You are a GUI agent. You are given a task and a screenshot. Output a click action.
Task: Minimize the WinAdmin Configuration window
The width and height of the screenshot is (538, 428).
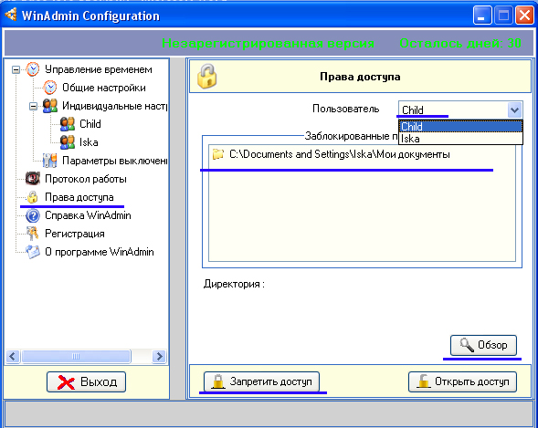pyautogui.click(x=481, y=16)
